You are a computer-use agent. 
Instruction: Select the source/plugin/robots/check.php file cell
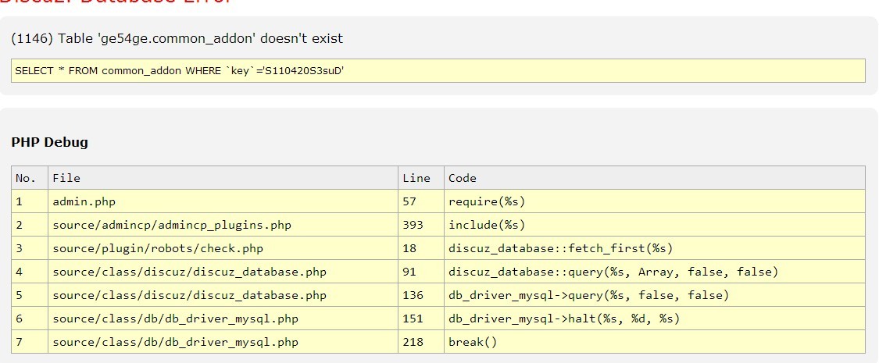(x=158, y=248)
